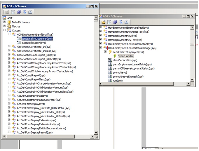199x151 pixels.
Task: Click Import icon in right AOT window toolbar
Action: (x=126, y=22)
